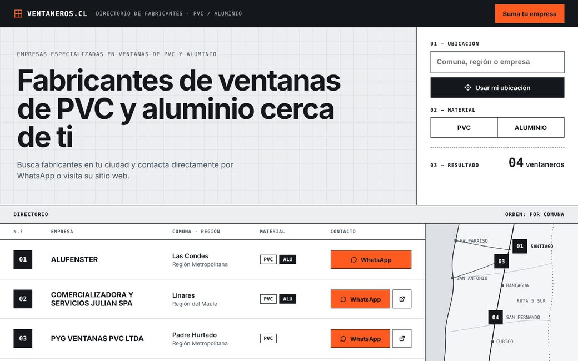
Task: Click the 01 number badge for ALUFENSTER row
Action: 23,259
